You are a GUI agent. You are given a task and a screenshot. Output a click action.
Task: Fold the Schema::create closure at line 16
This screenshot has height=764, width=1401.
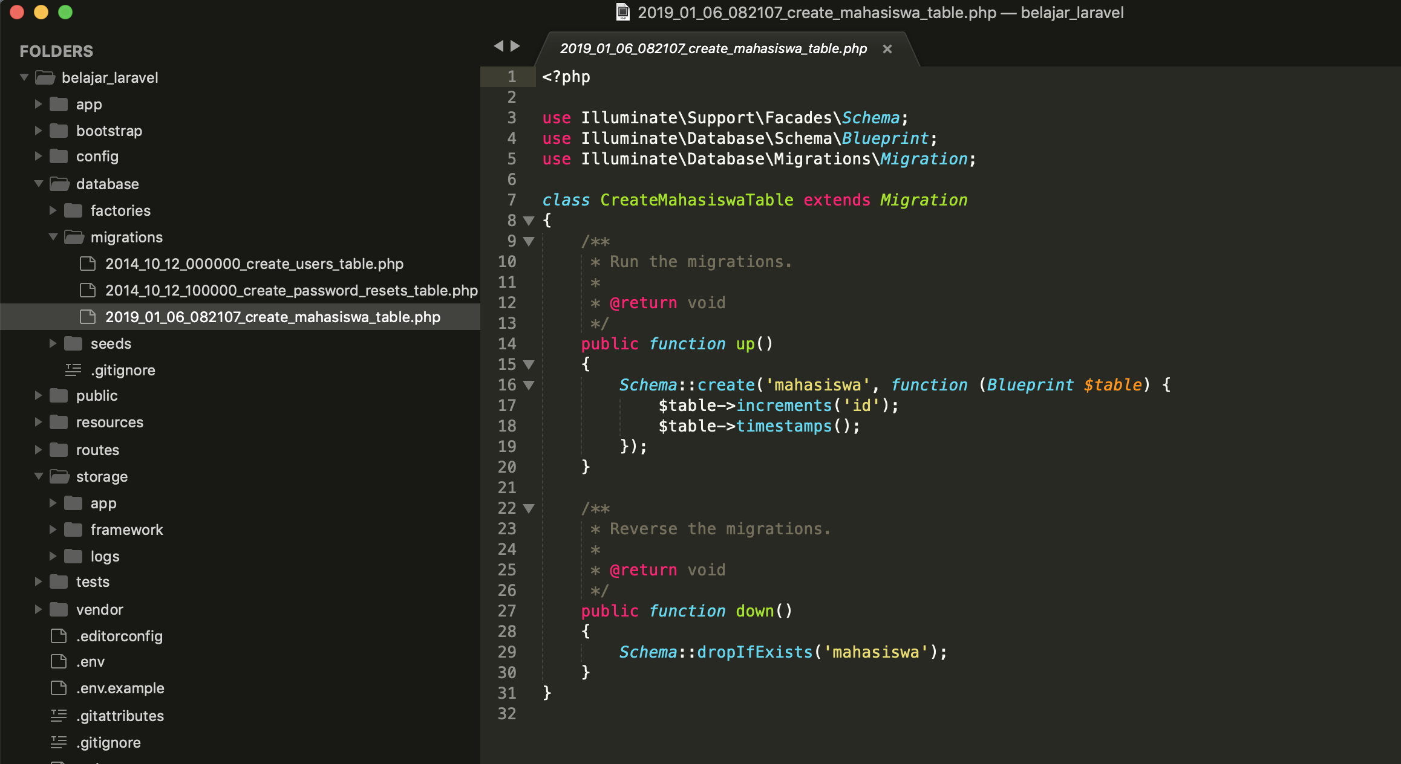tap(529, 385)
